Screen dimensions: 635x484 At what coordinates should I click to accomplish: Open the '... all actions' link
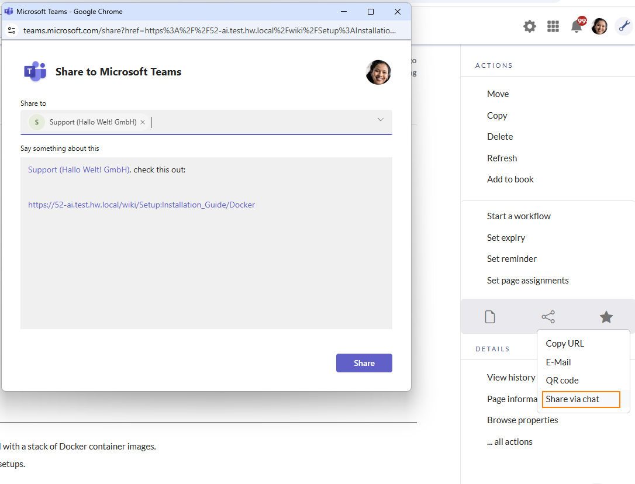(509, 442)
